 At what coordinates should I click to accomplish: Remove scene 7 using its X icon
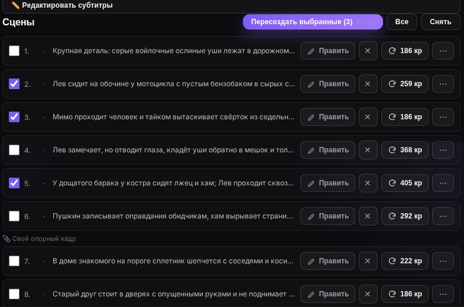pos(368,261)
